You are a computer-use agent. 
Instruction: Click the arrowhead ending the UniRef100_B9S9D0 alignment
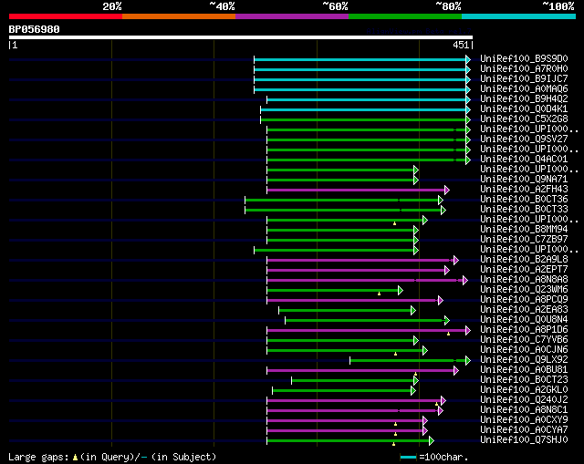pos(468,59)
